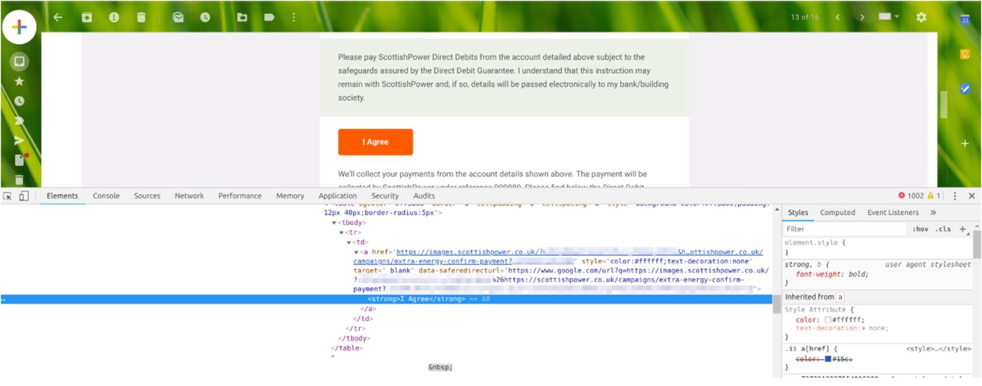
Task: Open Move to folder icon
Action: point(242,18)
